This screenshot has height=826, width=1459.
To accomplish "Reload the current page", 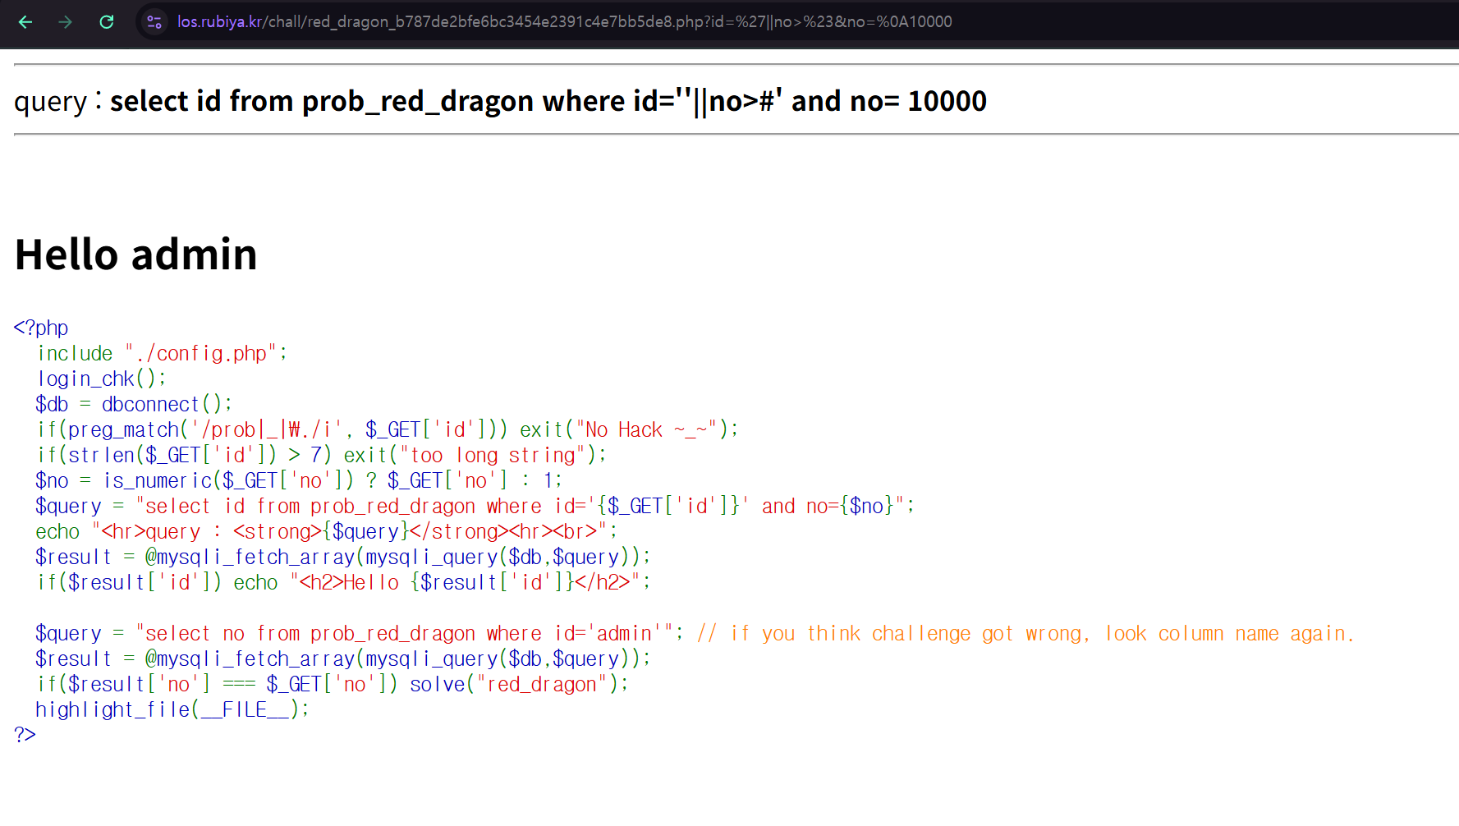I will pyautogui.click(x=107, y=22).
